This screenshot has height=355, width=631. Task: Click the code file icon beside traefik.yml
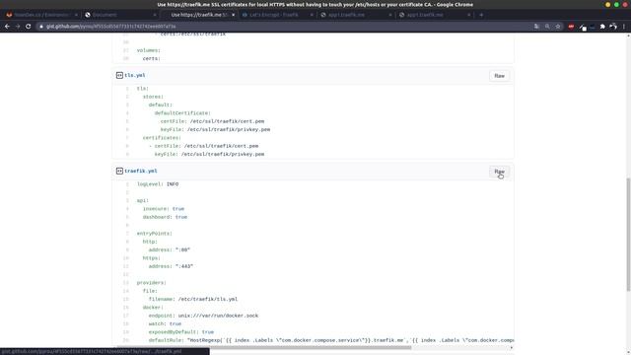point(119,171)
